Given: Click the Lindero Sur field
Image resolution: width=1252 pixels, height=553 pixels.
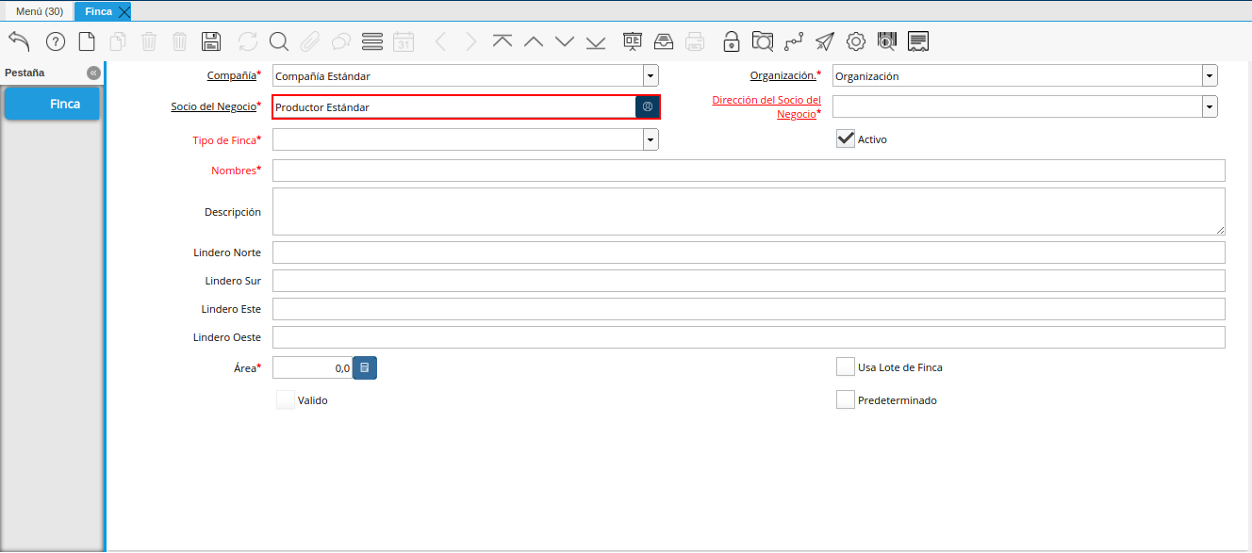Looking at the screenshot, I should [749, 281].
